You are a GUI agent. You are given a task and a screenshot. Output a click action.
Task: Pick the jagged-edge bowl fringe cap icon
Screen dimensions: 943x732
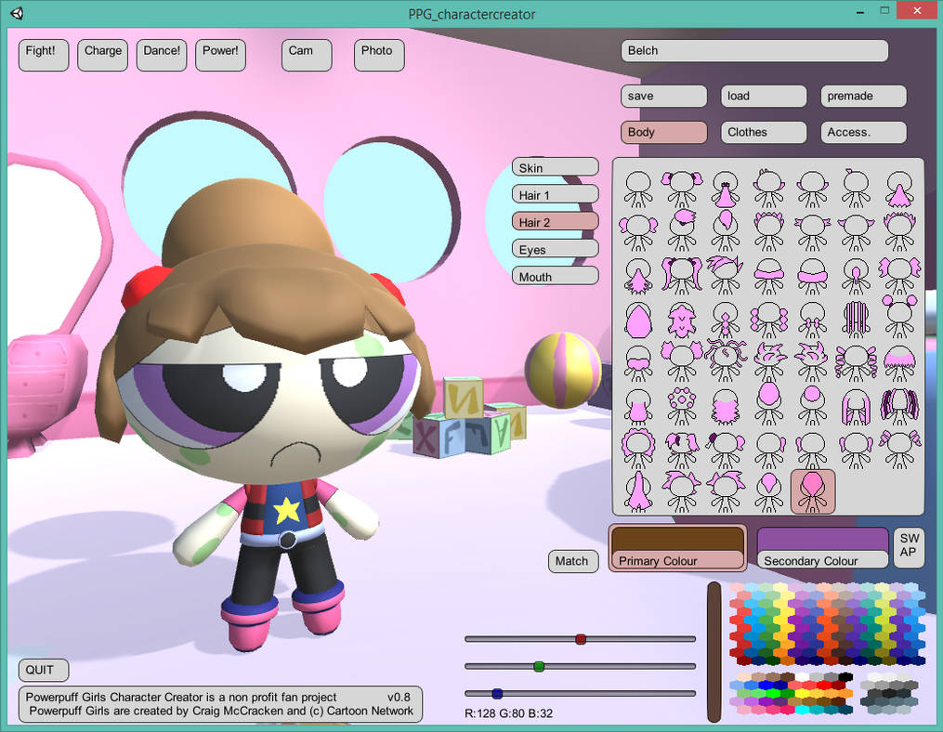(899, 364)
